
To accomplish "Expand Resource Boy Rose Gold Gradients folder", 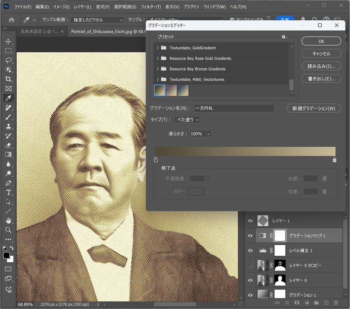I will (157, 58).
